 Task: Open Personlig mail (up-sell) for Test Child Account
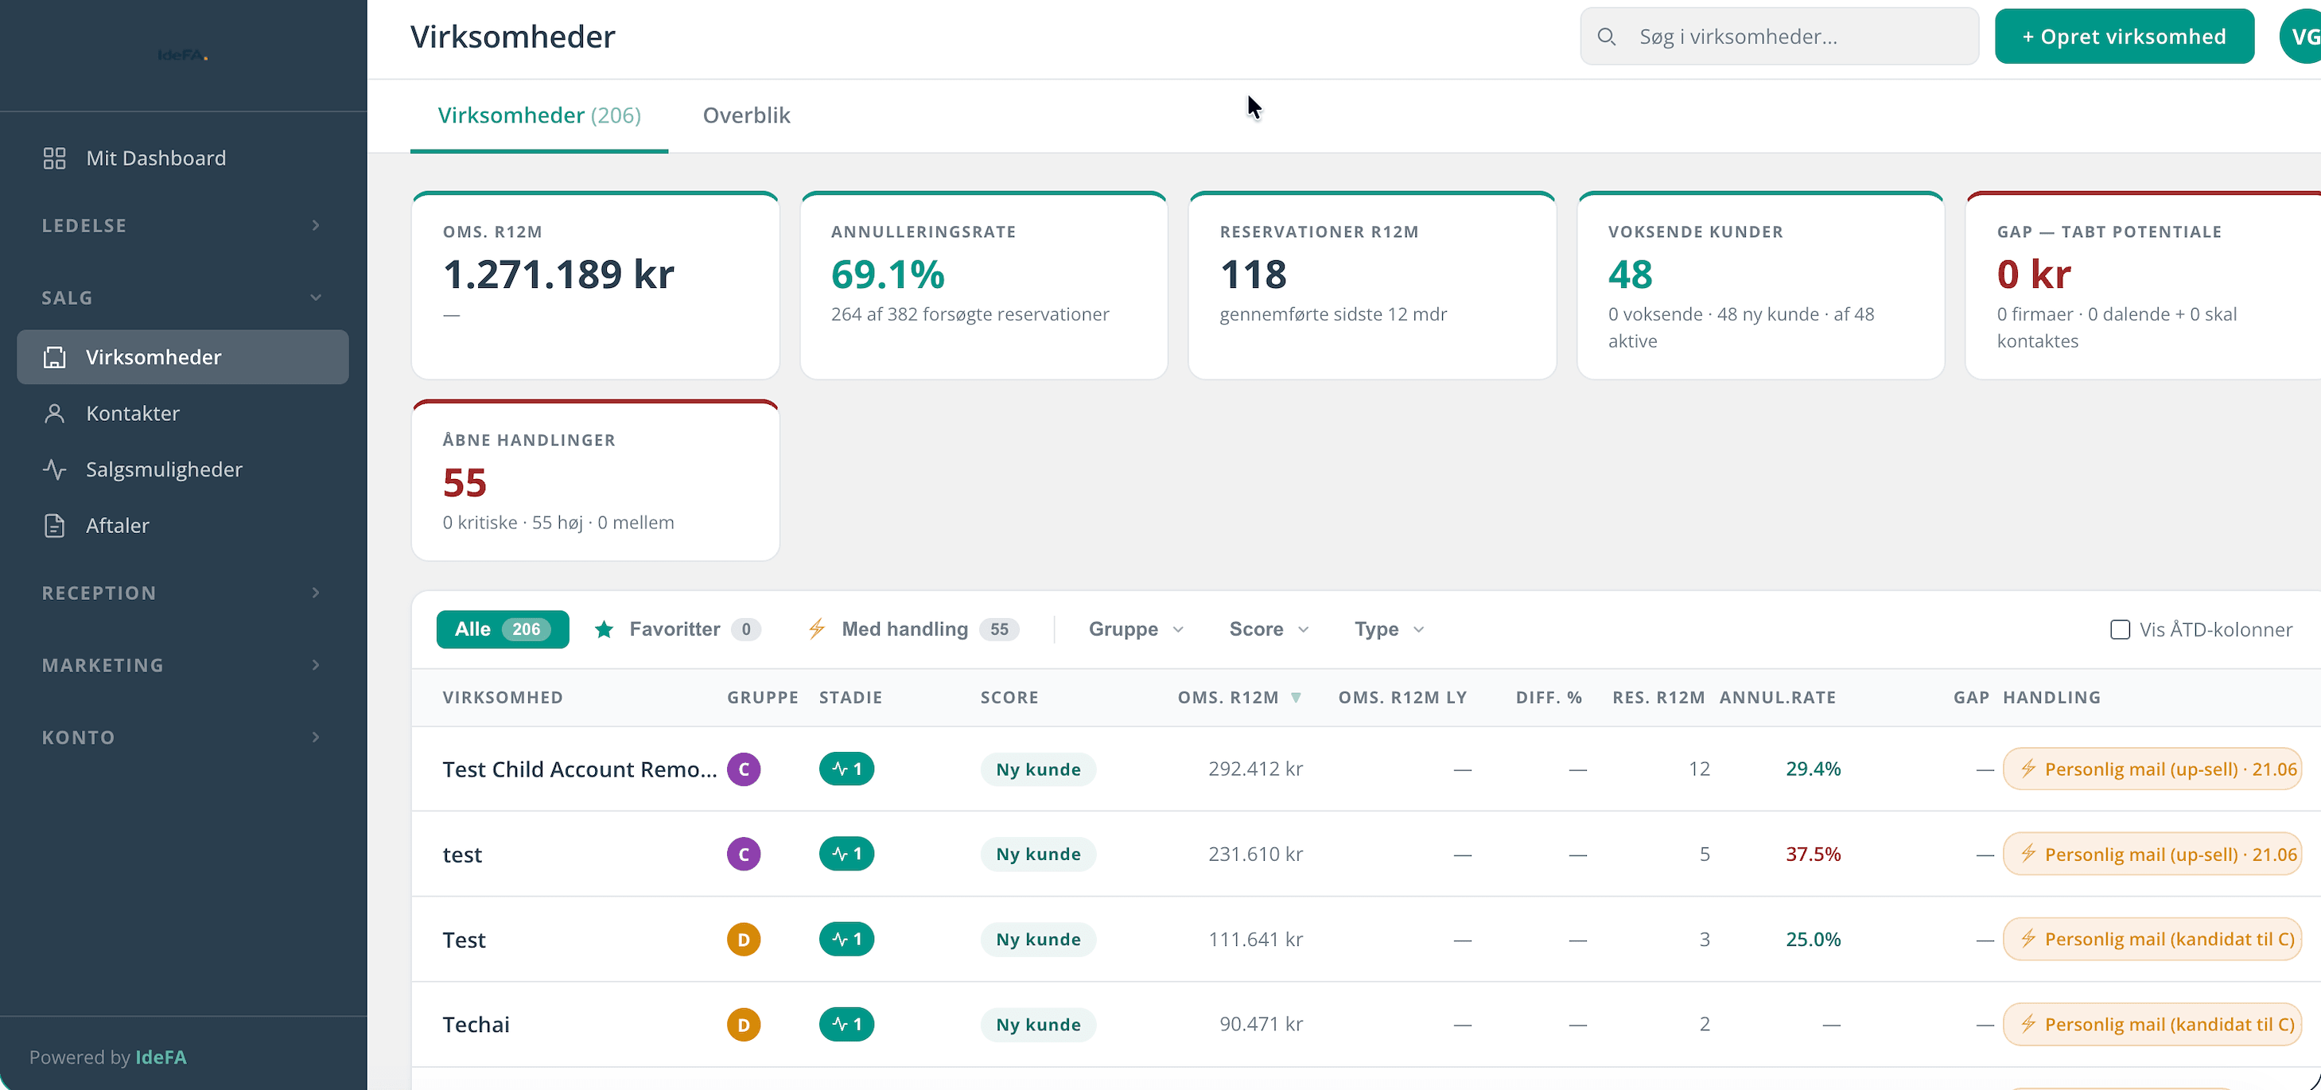(x=2152, y=769)
